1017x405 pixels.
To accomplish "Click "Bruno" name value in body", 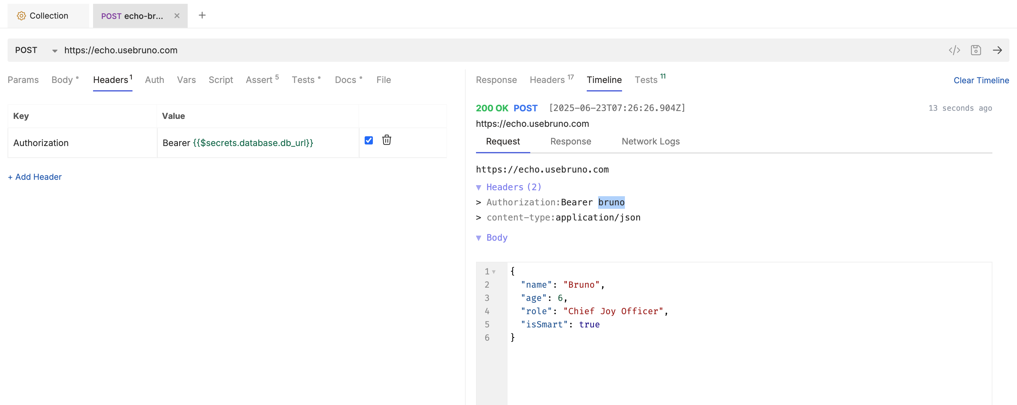I will click(581, 285).
